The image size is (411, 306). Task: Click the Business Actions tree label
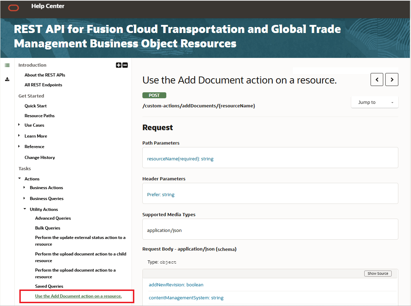pos(46,188)
